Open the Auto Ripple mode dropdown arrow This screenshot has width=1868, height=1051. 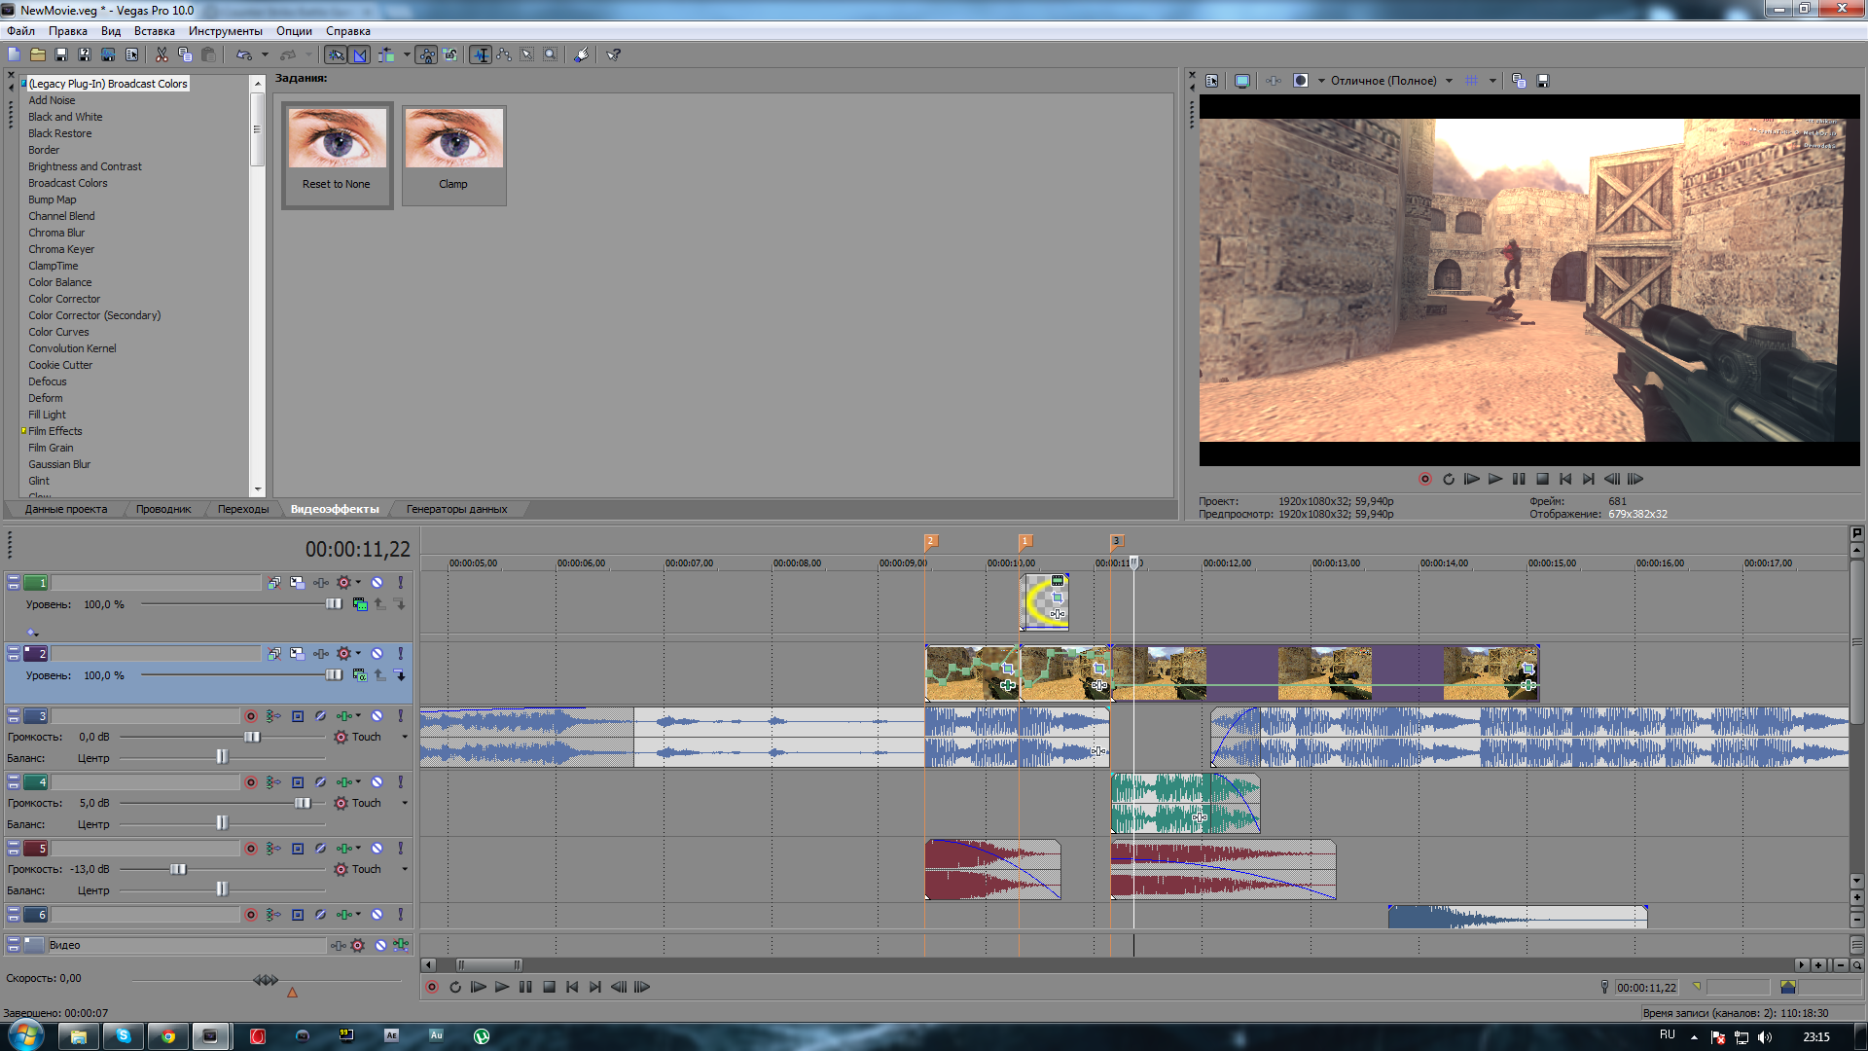(407, 55)
